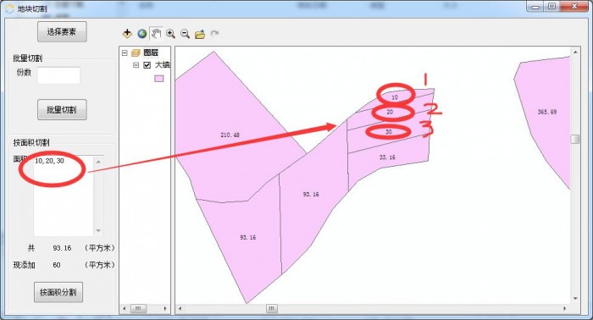Viewport: 593px width, 320px height.
Task: Click the map vertical scrollbar thumb
Action: tap(575, 139)
